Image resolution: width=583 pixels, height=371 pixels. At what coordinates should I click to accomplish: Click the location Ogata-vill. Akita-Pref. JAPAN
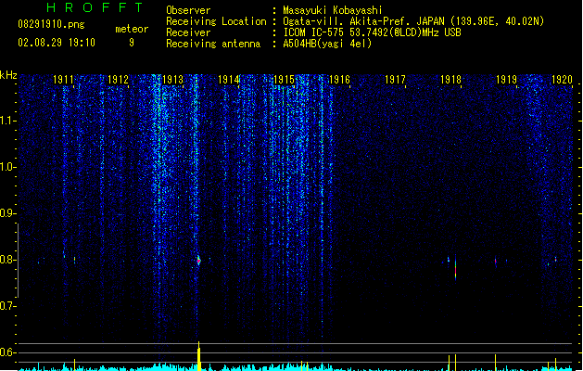[363, 21]
